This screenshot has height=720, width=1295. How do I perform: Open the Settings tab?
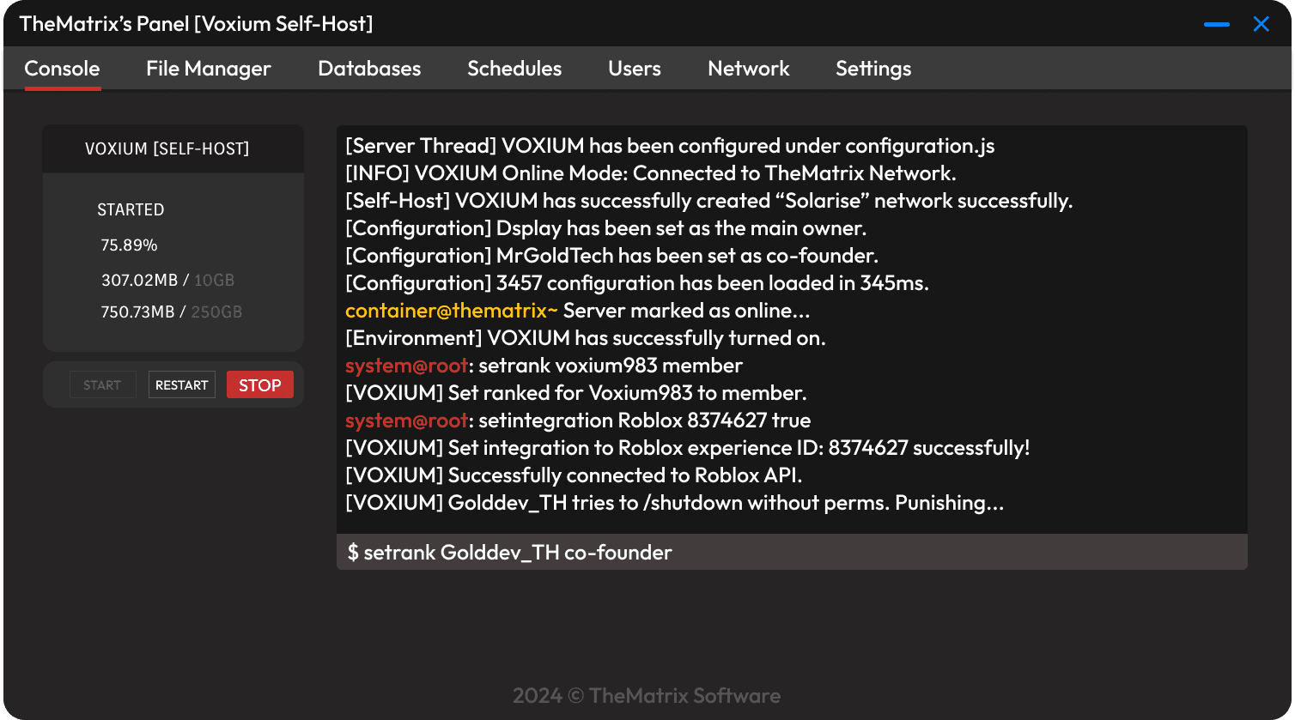pos(872,68)
